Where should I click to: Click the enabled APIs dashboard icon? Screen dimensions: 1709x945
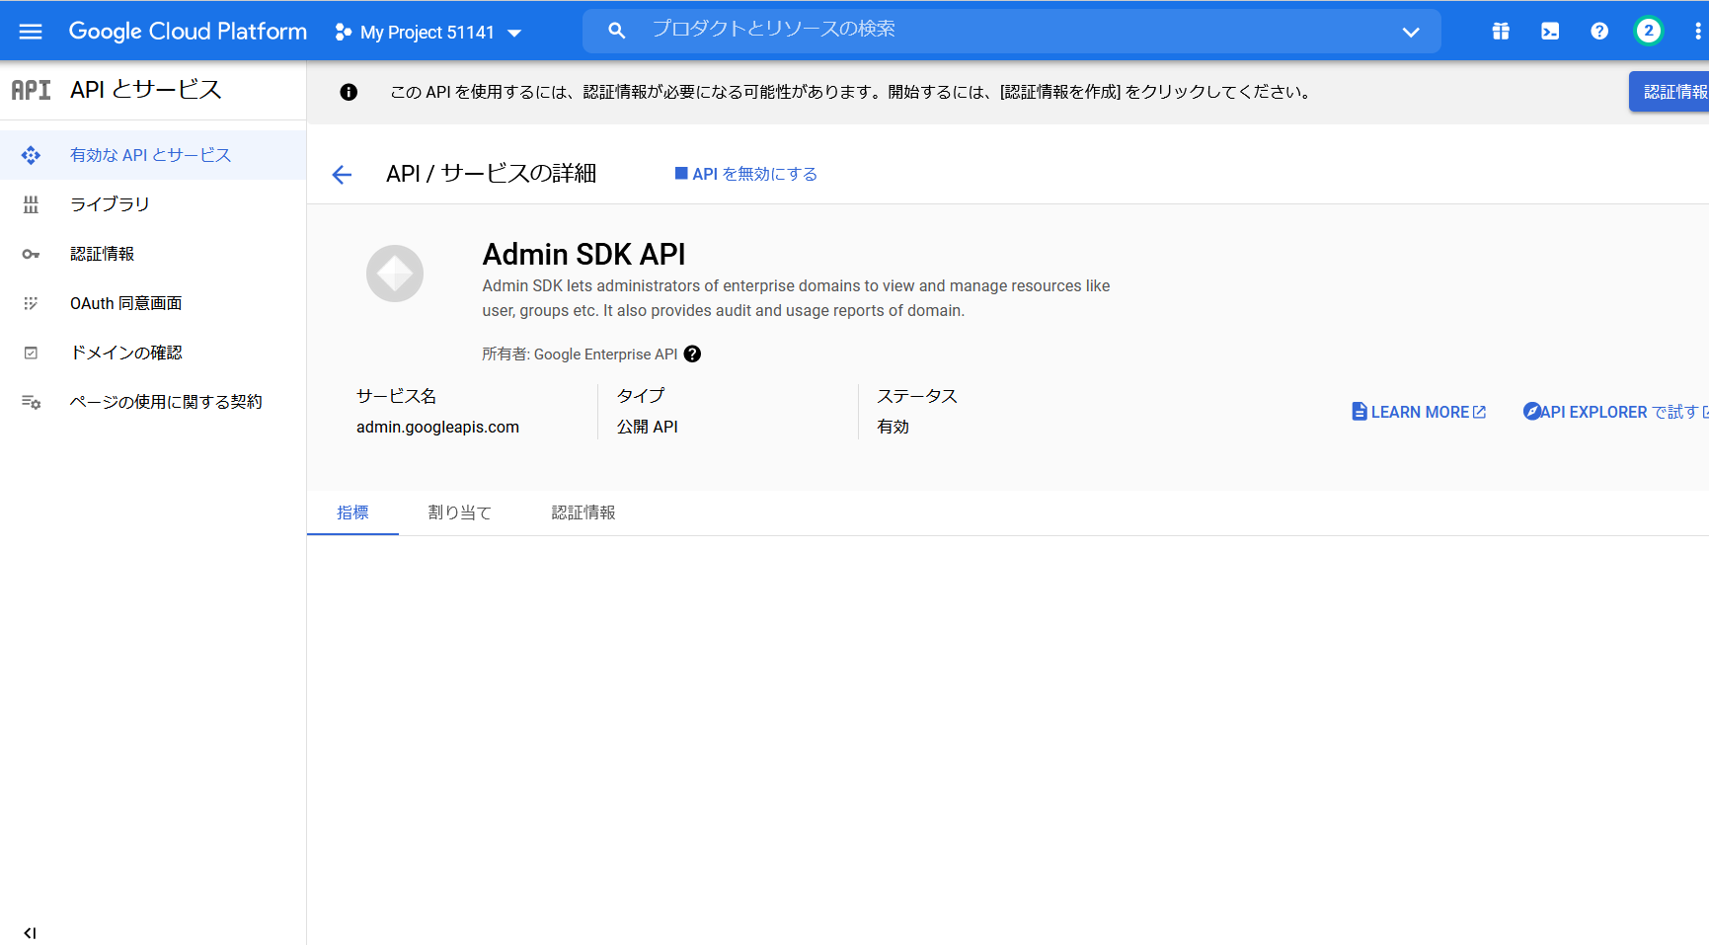[31, 155]
